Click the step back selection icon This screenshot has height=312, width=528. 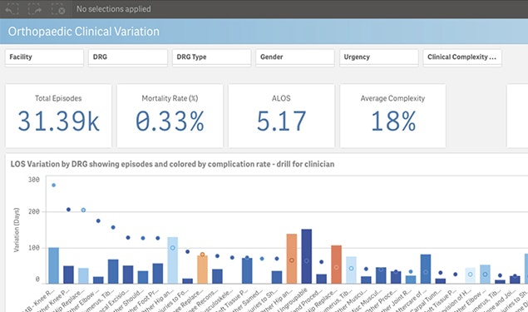(12, 9)
